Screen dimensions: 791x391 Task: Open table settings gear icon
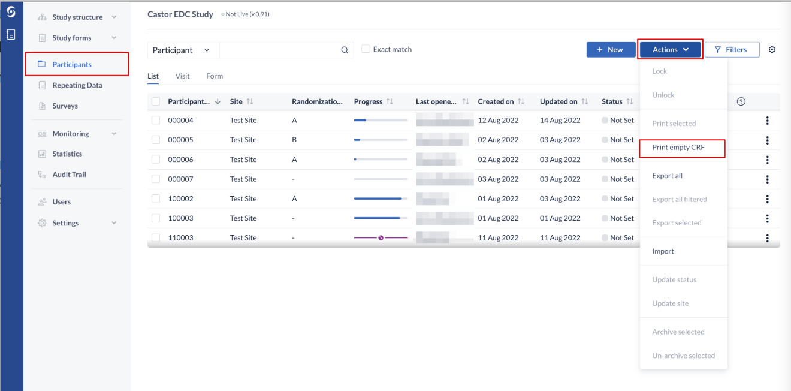tap(772, 50)
